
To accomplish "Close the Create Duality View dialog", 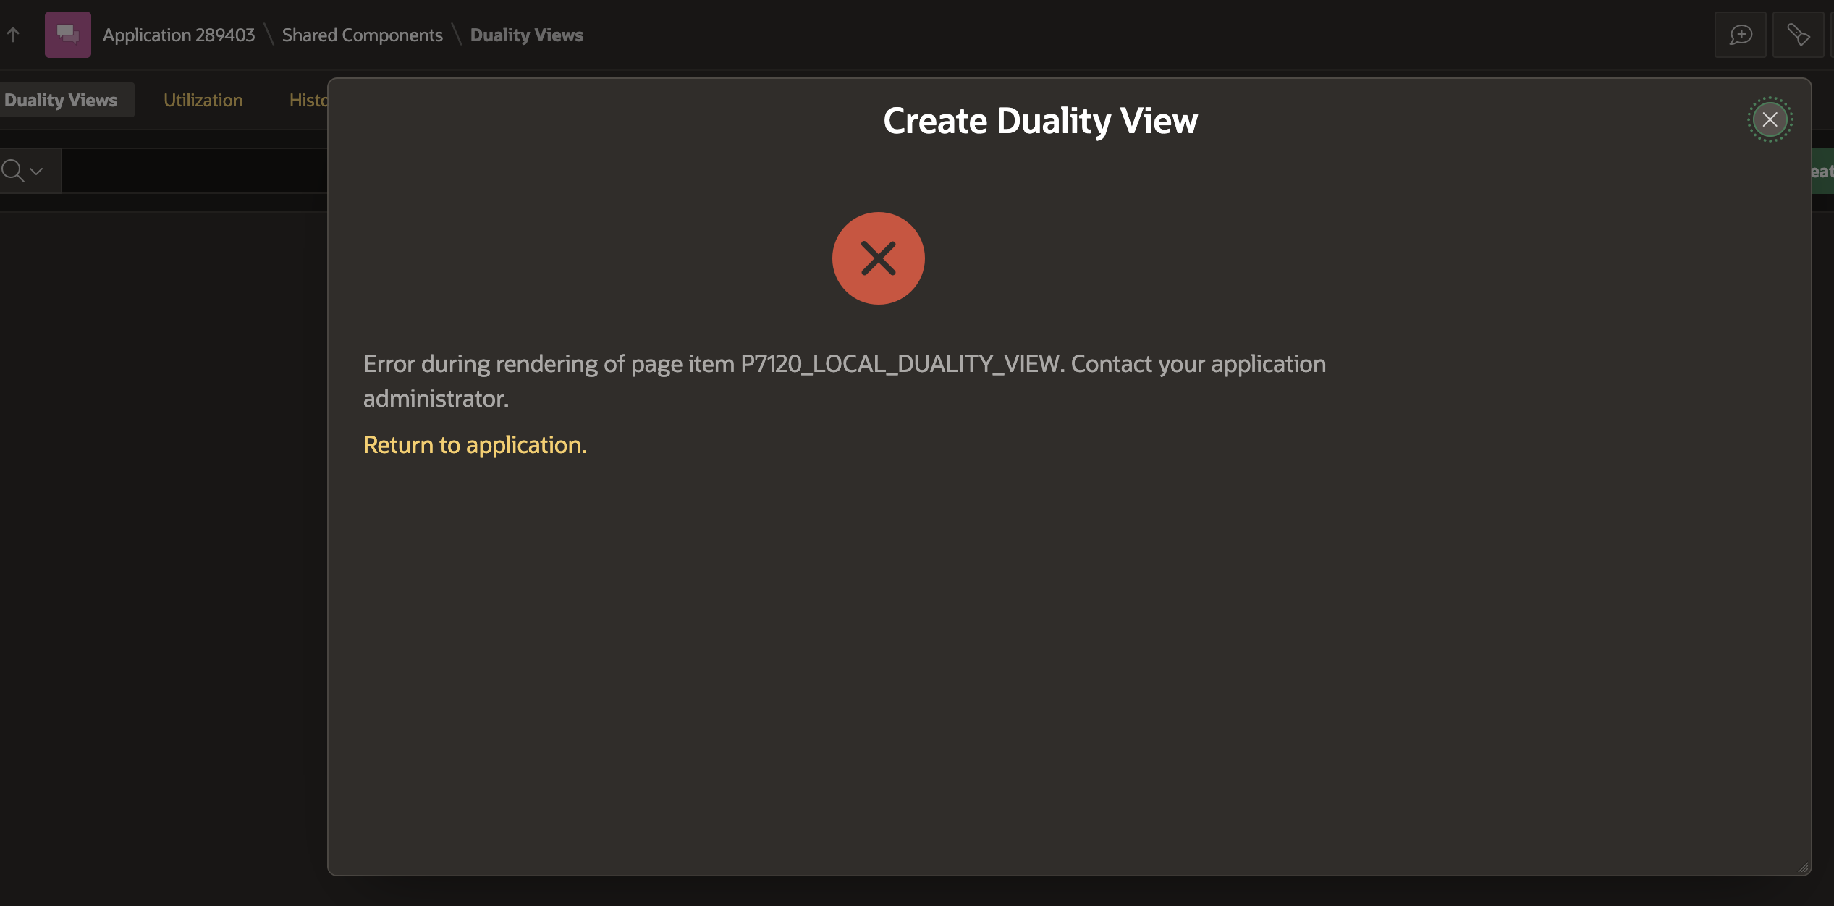I will coord(1770,119).
